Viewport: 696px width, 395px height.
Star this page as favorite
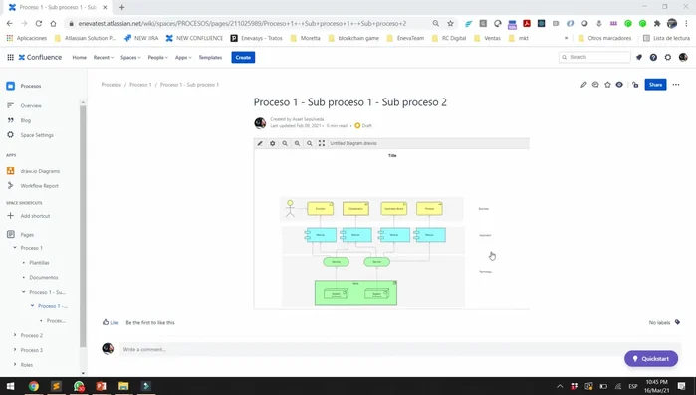coord(607,85)
